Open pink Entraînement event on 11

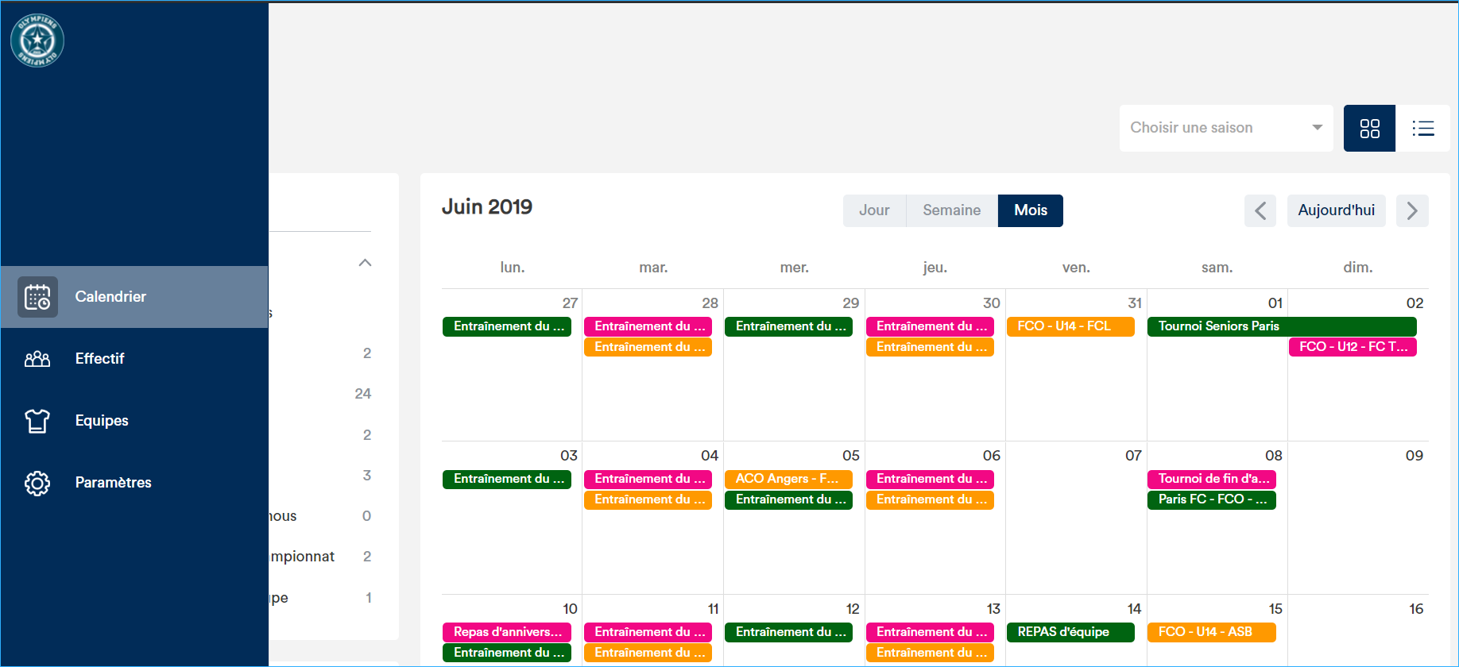(648, 632)
